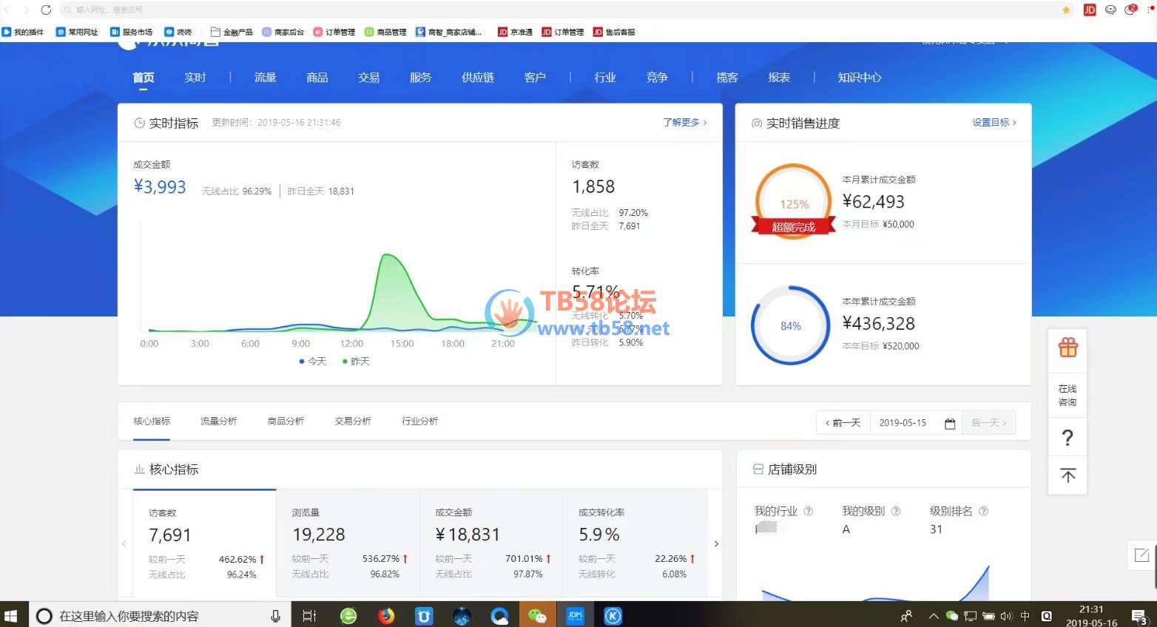Launch Firefox from the taskbar

[x=386, y=615]
